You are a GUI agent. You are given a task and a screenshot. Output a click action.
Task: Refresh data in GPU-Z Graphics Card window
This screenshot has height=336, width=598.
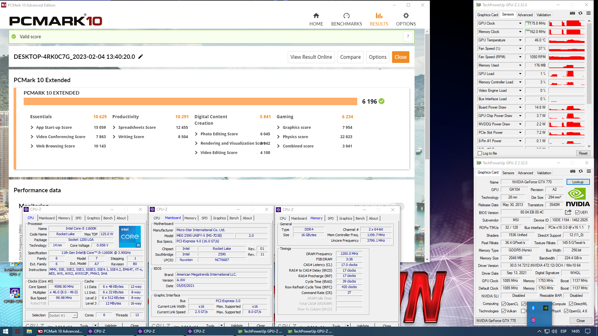(x=581, y=171)
